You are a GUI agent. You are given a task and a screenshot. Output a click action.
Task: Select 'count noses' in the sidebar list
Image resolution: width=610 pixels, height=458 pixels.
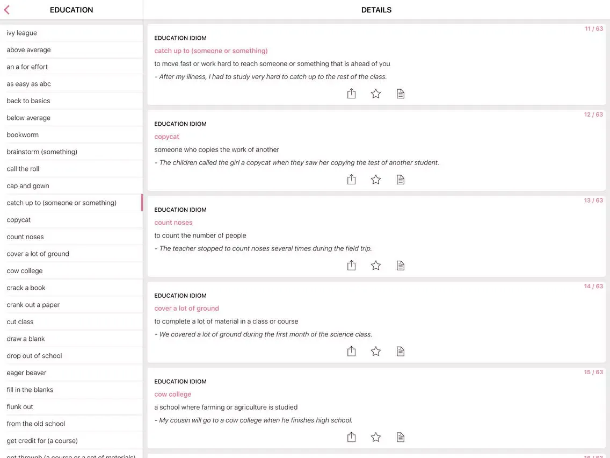coord(71,237)
